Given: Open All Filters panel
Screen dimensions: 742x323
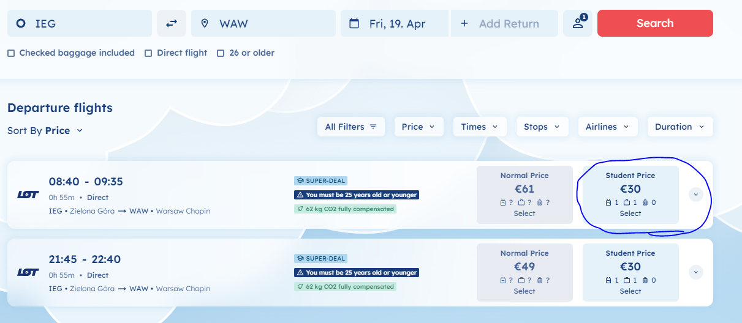Looking at the screenshot, I should [351, 127].
